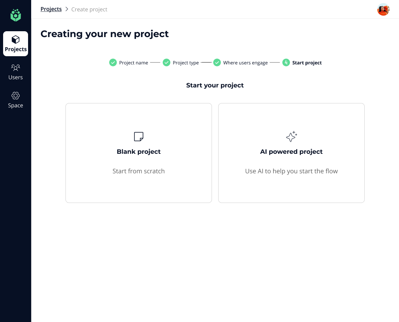
Task: Jump to the Project name step
Action: click(x=134, y=63)
